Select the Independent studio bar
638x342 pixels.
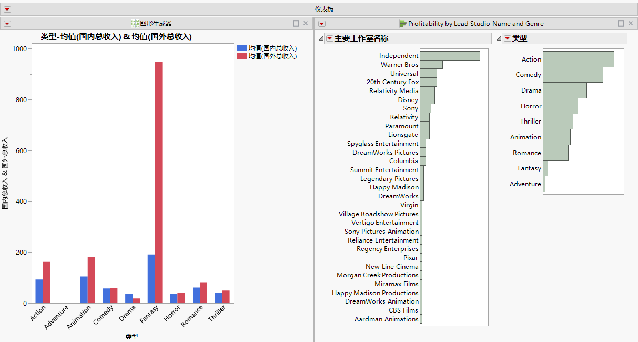pos(450,56)
